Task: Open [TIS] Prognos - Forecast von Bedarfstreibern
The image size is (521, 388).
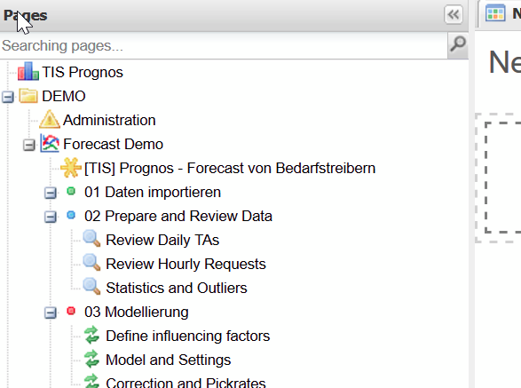Action: tap(230, 168)
